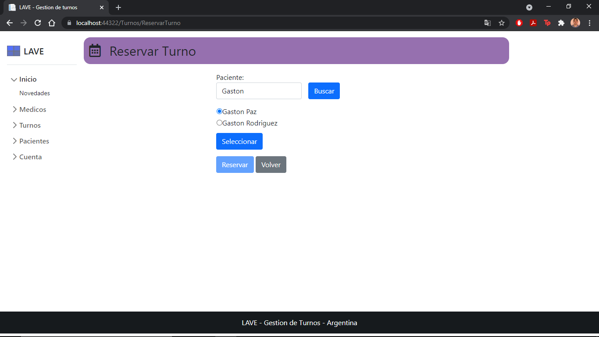Image resolution: width=599 pixels, height=337 pixels.
Task: Click the calendar icon in page header
Action: (95, 51)
